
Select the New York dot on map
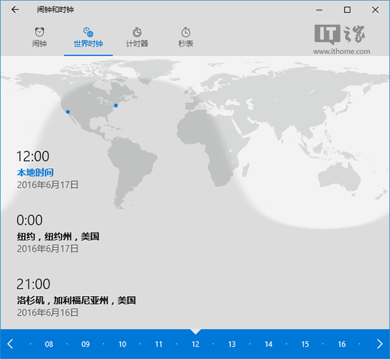pyautogui.click(x=116, y=106)
